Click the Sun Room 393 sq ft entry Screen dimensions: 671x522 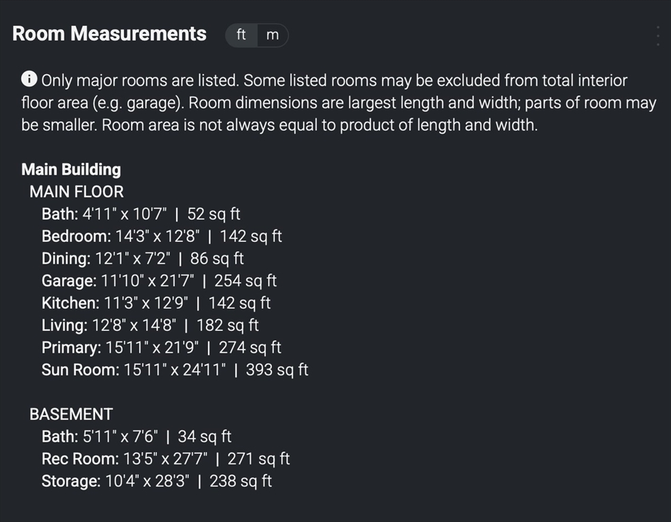tap(175, 370)
